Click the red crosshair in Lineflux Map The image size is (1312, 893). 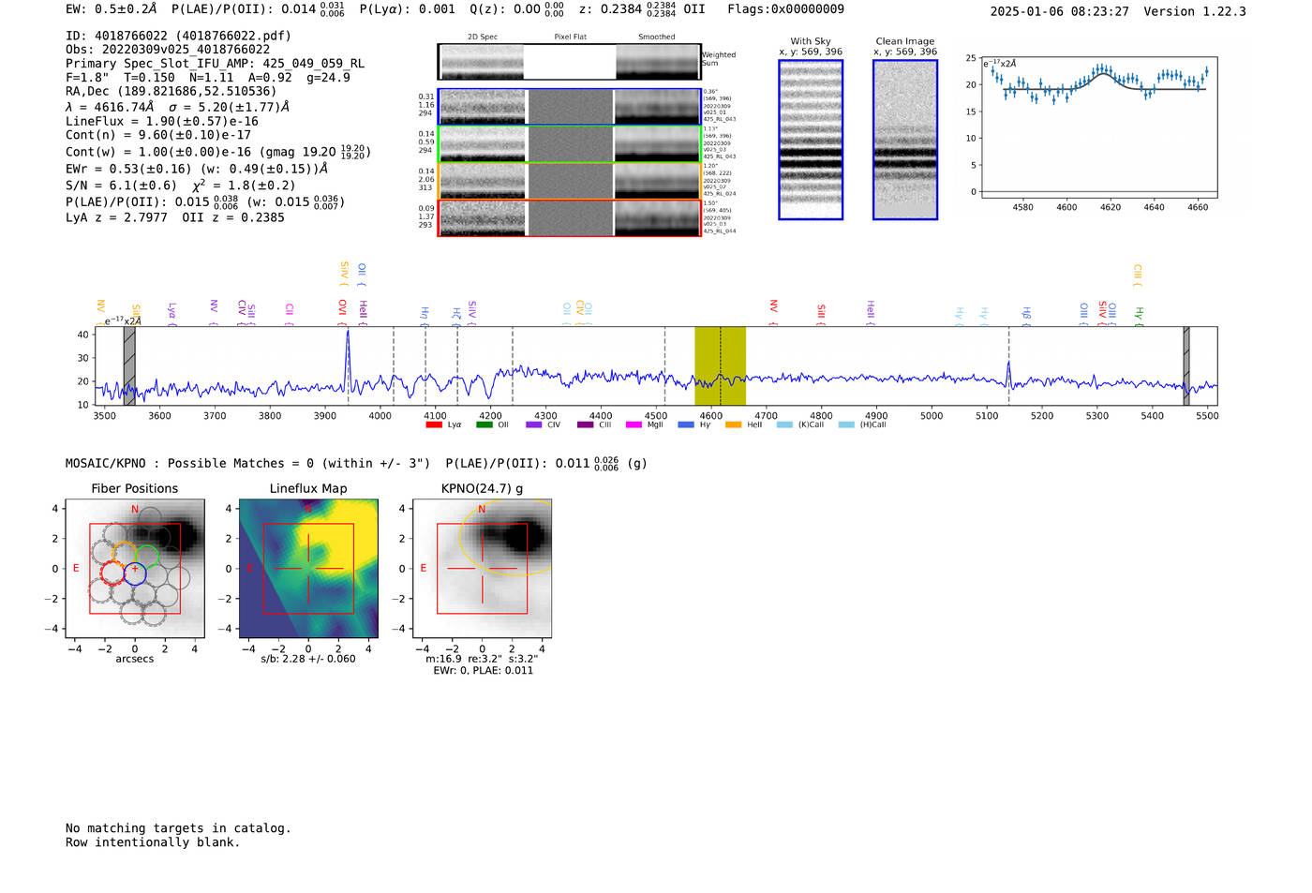pos(308,568)
